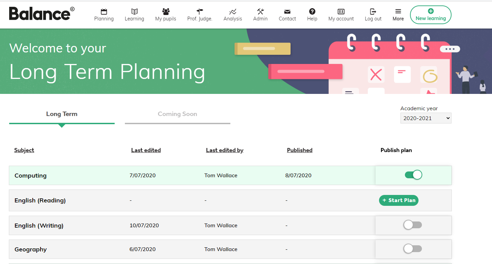Open the Analysis chart icon

[233, 12]
